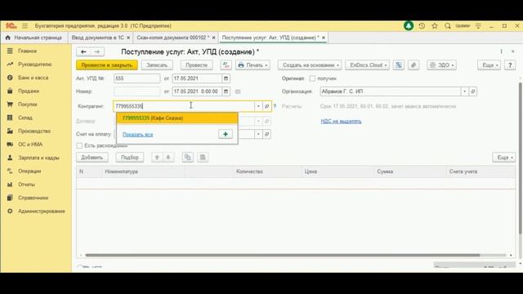
Task: Click Провести и закрыть button
Action: pos(107,65)
